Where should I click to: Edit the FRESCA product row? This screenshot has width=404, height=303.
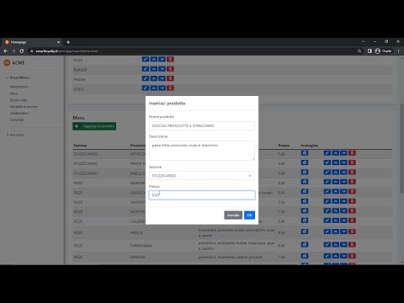pyautogui.click(x=327, y=231)
